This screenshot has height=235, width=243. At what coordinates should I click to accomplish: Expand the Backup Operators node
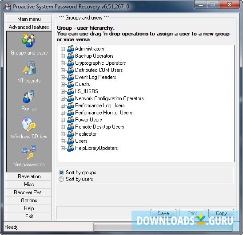tap(63, 56)
